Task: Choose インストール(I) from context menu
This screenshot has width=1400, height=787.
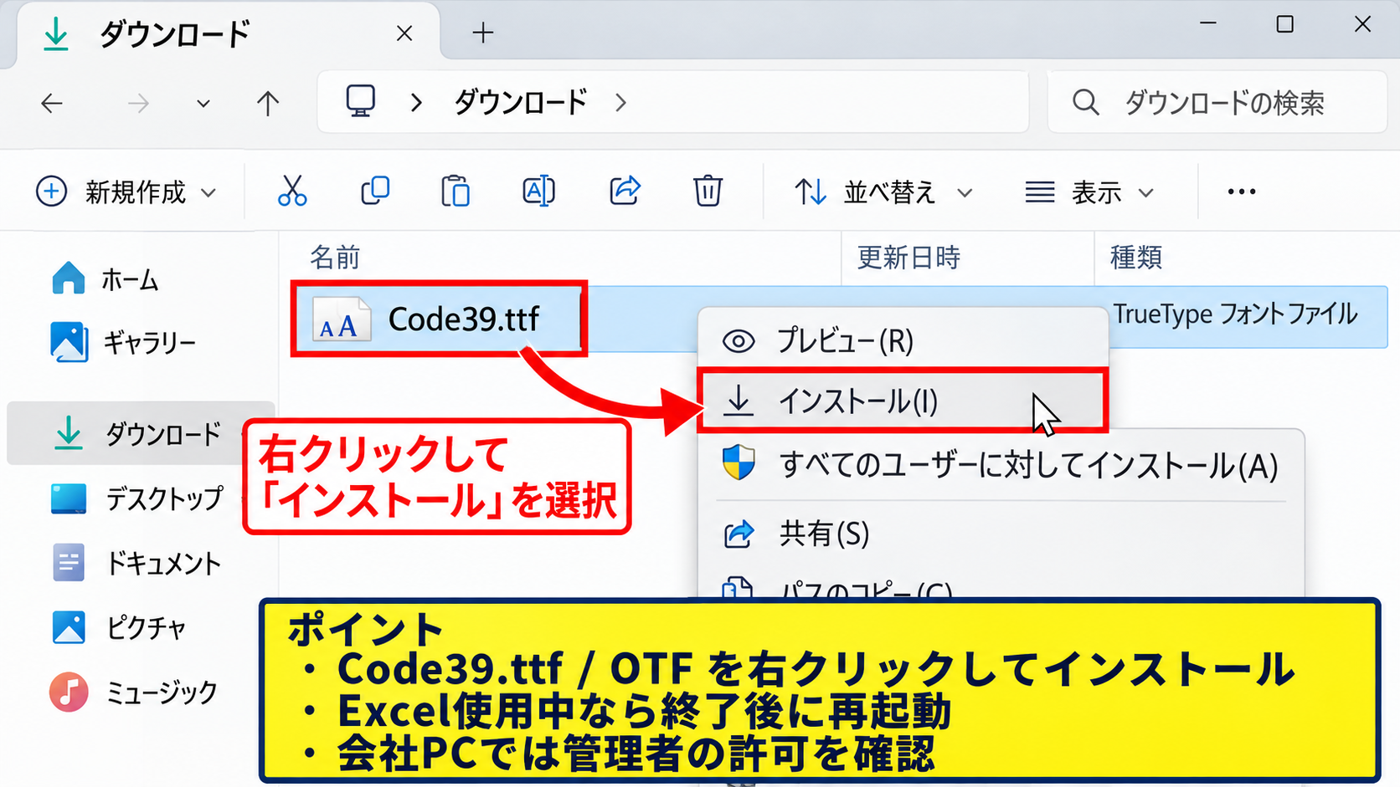Action: tap(903, 401)
